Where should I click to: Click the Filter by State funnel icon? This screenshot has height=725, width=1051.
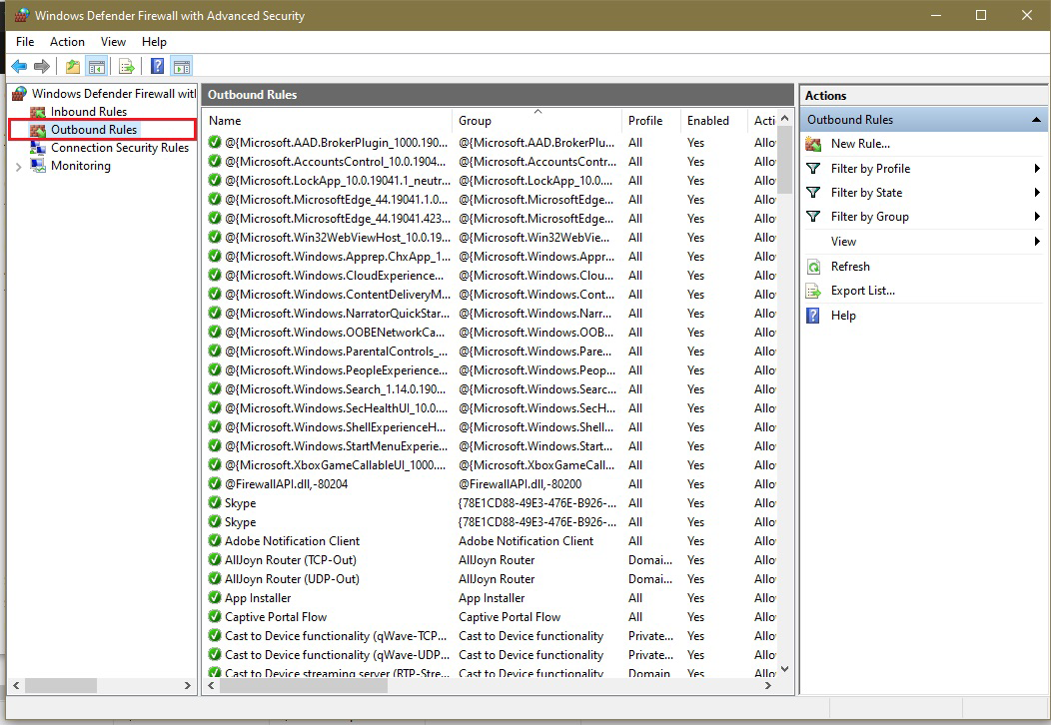813,193
